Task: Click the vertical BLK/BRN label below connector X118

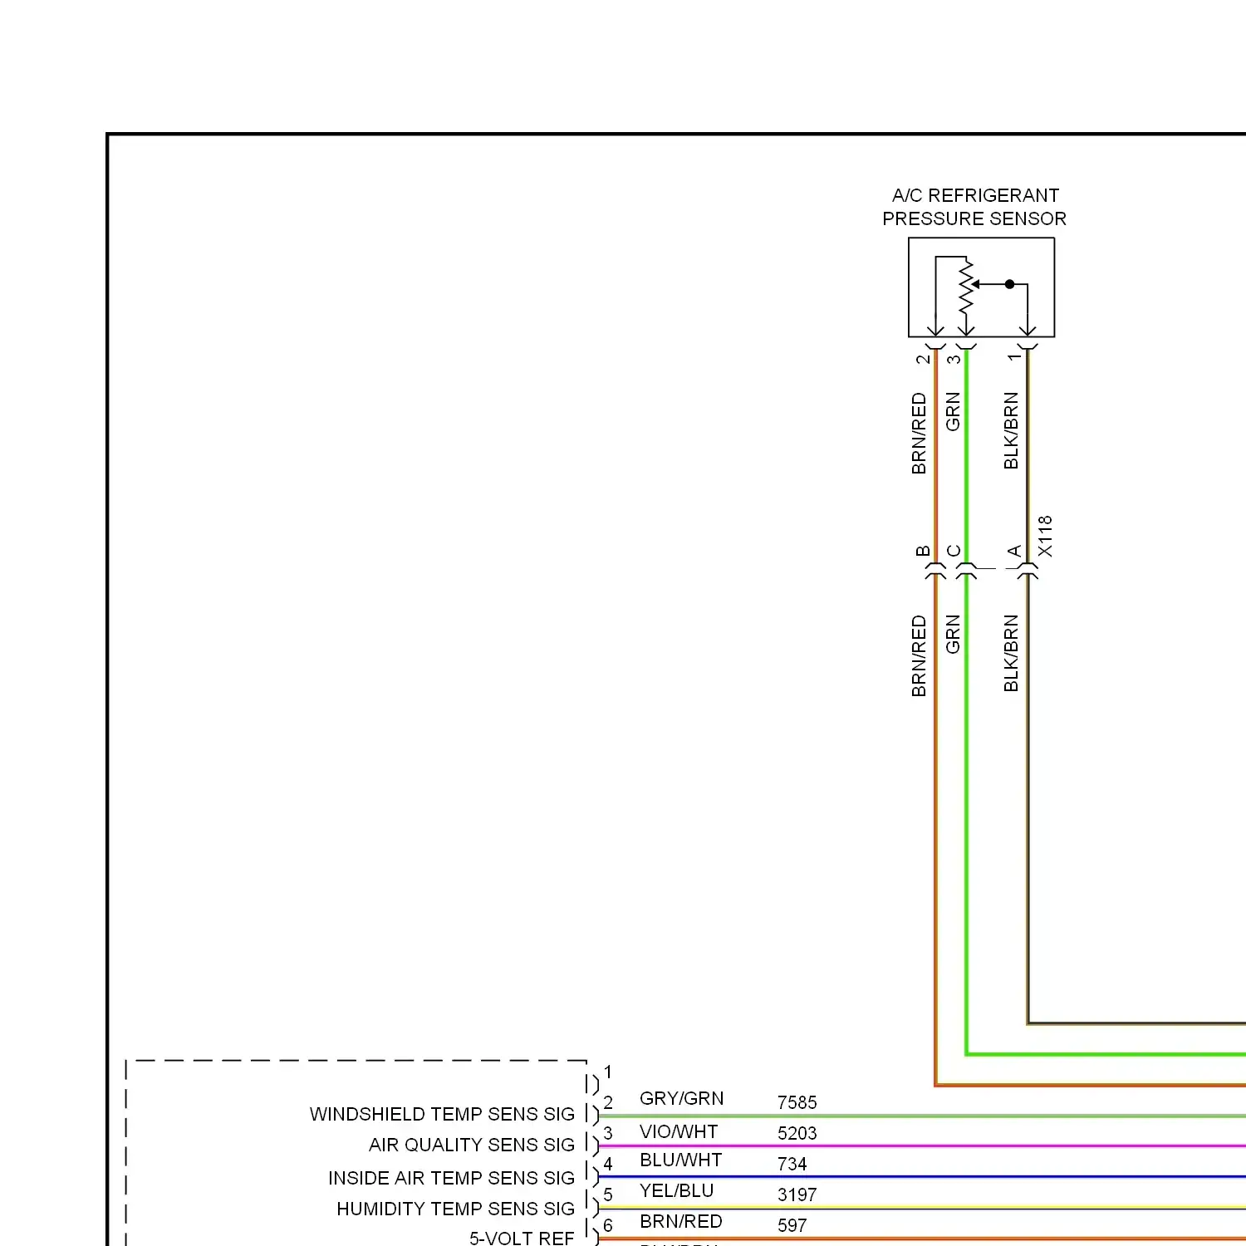Action: pos(1011,653)
